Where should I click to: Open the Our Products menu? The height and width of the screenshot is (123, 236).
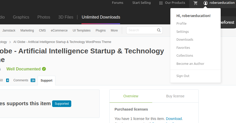coord(175,3)
